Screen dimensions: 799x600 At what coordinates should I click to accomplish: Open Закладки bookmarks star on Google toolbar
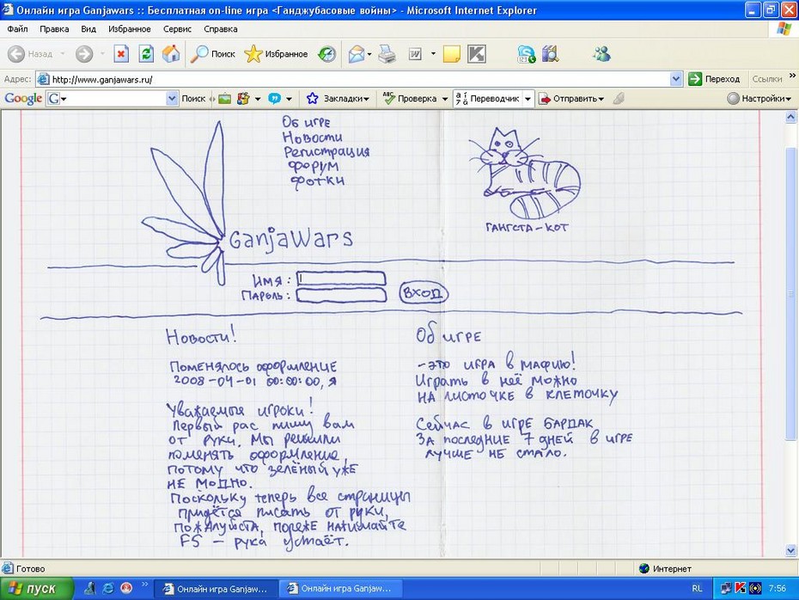[338, 98]
